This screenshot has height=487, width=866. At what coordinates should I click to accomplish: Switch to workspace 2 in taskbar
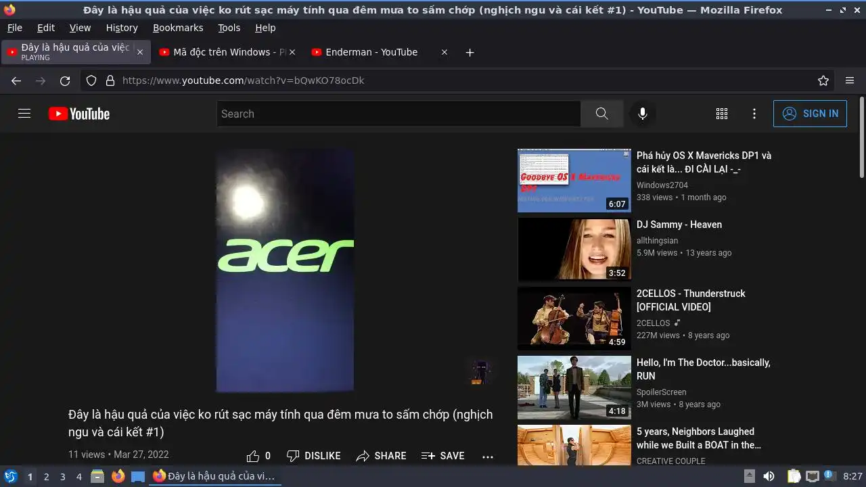point(46,477)
